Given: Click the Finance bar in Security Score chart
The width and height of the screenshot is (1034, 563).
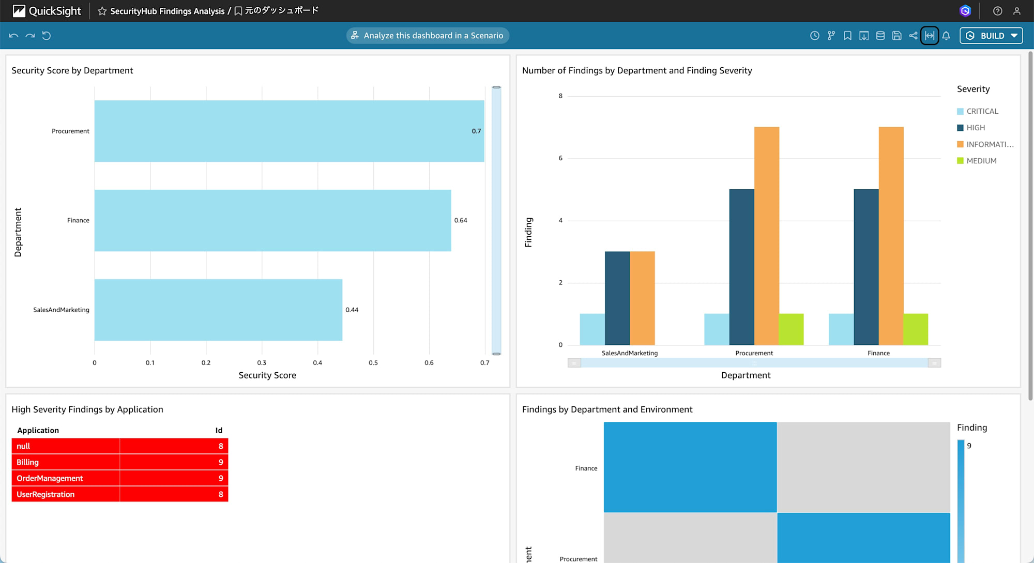Looking at the screenshot, I should [x=272, y=220].
